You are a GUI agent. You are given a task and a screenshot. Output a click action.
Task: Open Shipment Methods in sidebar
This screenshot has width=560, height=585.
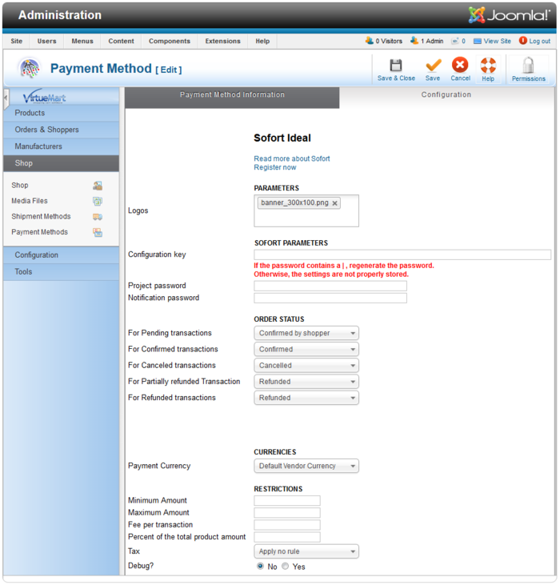point(41,217)
